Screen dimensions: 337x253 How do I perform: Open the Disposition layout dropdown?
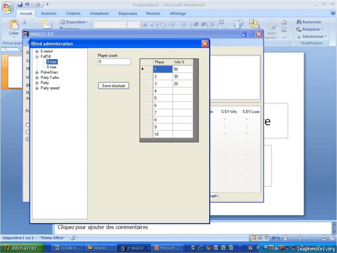pyautogui.click(x=74, y=22)
